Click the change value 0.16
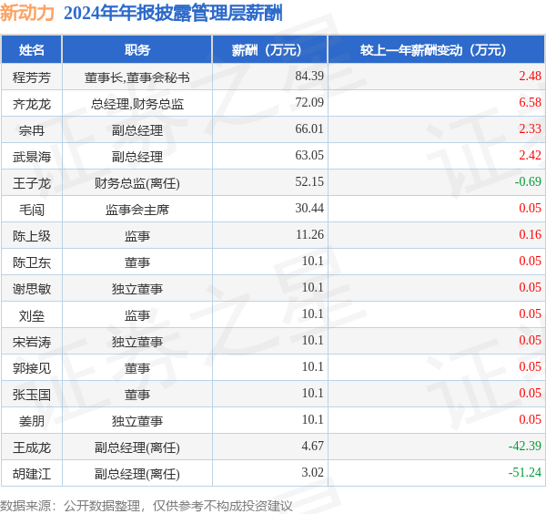546x514 pixels. point(530,235)
